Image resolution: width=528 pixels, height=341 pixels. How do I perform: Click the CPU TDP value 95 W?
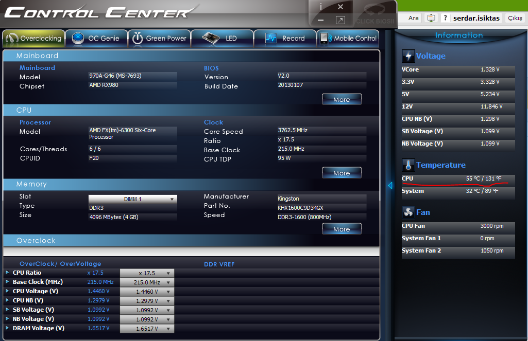[284, 158]
